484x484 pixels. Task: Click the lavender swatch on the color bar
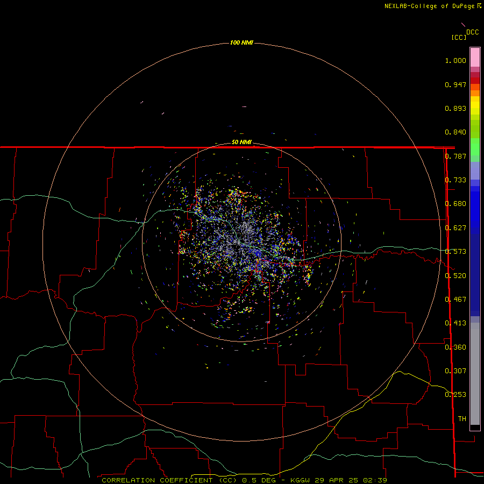click(475, 170)
